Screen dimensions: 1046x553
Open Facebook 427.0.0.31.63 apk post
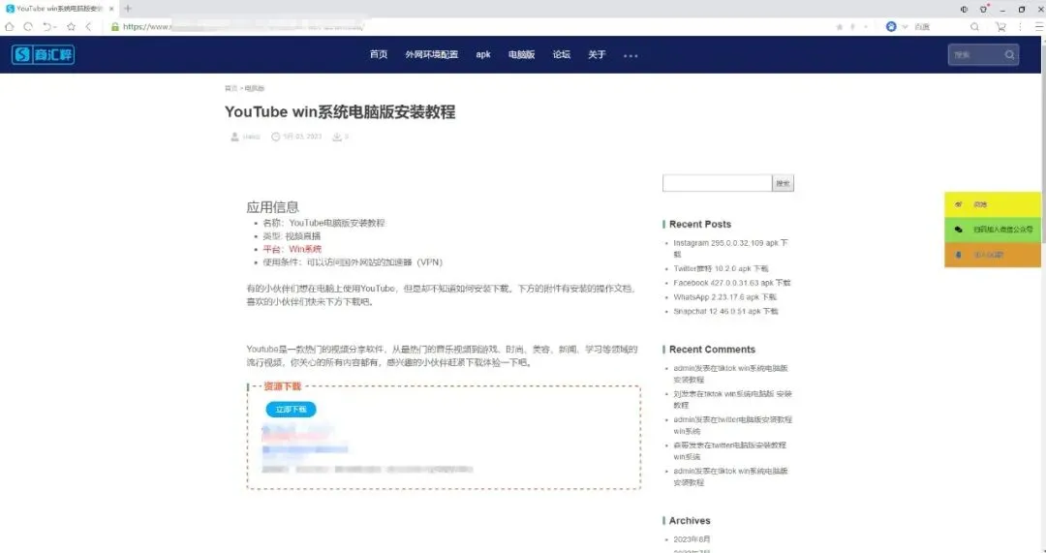[x=732, y=283]
